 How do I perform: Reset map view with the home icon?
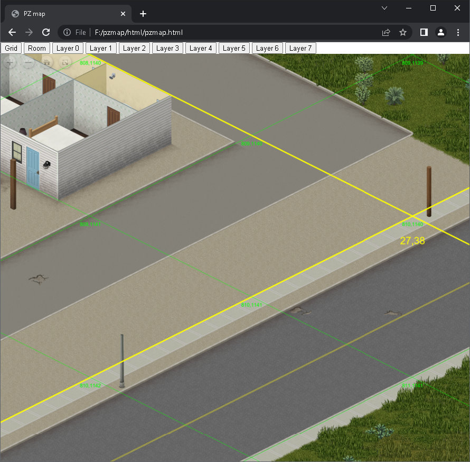pyautogui.click(x=47, y=63)
